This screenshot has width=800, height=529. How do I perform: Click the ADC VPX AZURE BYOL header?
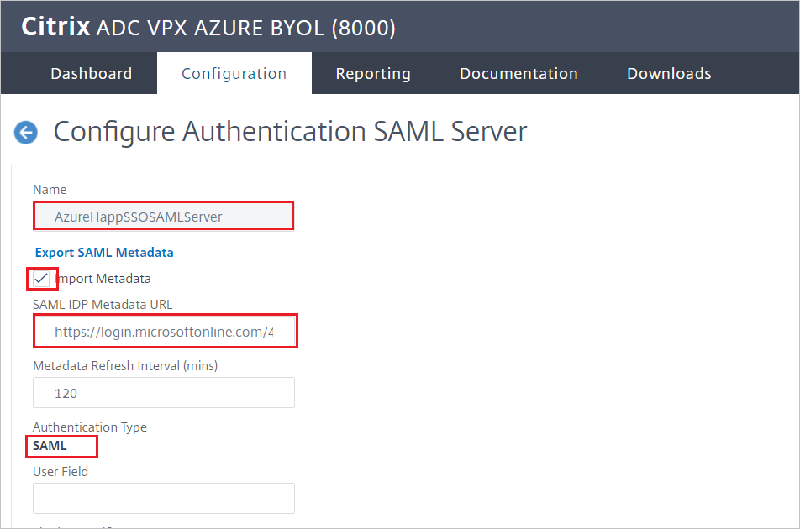coord(244,26)
